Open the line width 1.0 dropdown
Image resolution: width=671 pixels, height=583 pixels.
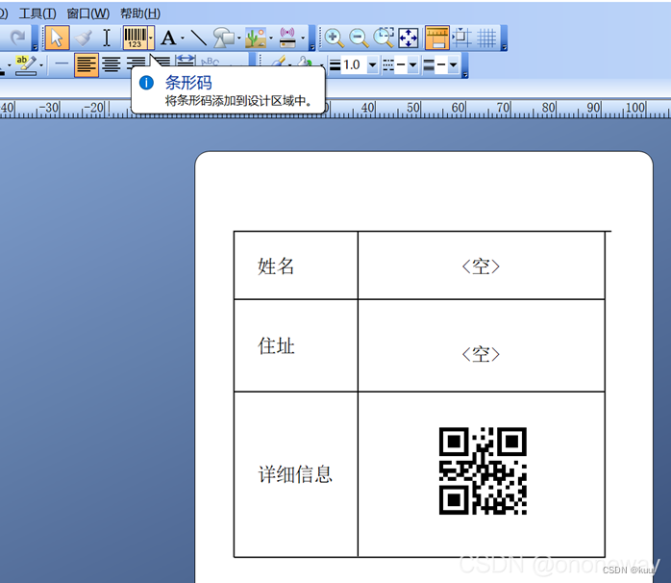click(373, 65)
